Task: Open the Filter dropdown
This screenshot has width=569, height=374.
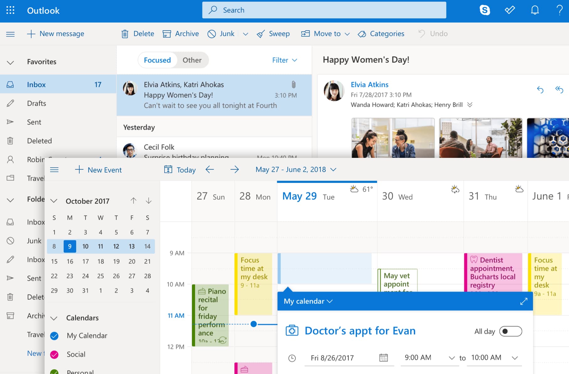Action: coord(284,60)
